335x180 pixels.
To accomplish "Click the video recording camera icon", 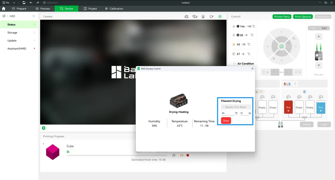I will (212, 16).
